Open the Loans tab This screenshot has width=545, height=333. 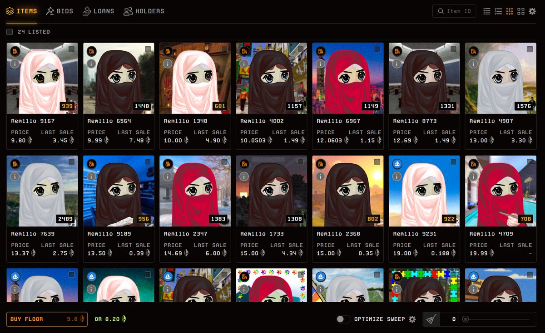coord(98,11)
